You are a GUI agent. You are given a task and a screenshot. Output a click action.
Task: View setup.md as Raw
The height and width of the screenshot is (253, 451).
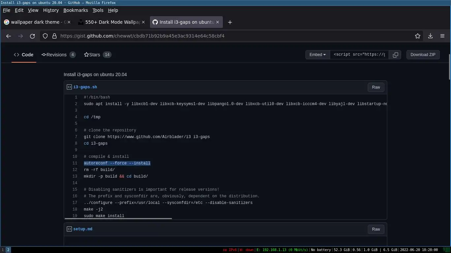(x=376, y=229)
